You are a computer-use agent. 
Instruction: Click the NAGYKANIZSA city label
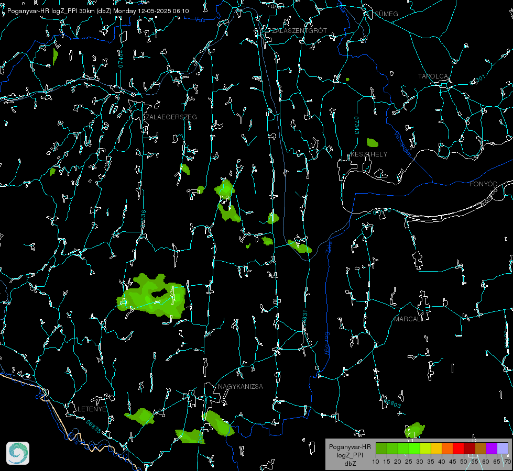coord(241,386)
